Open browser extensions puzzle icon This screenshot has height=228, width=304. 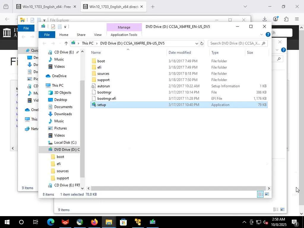[x=286, y=19]
